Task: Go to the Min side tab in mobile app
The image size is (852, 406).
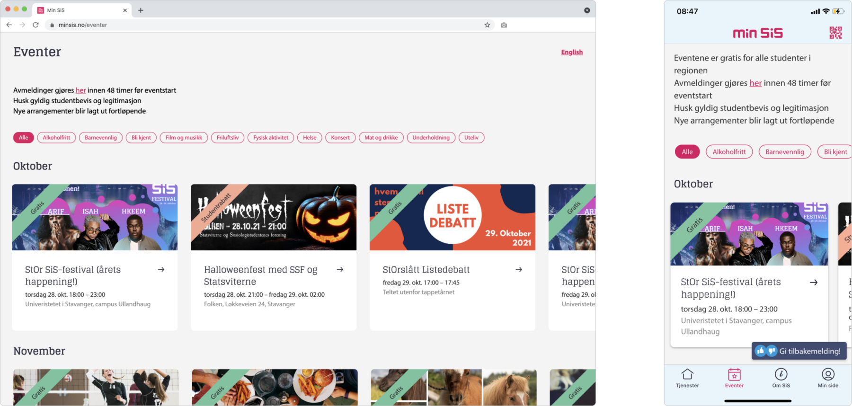Action: pos(828,379)
